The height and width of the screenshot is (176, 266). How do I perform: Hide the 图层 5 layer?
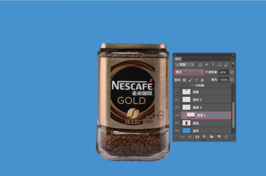coord(177,115)
